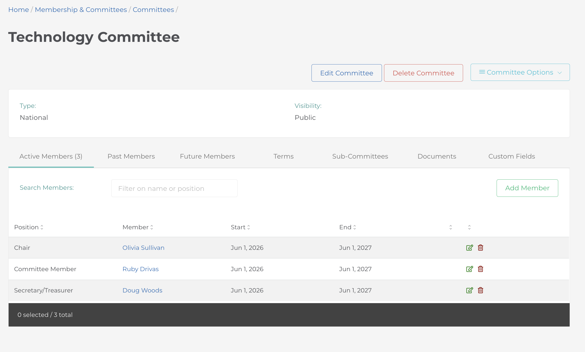
Task: Click the '0 selected / 3 total' status
Action: coord(45,315)
